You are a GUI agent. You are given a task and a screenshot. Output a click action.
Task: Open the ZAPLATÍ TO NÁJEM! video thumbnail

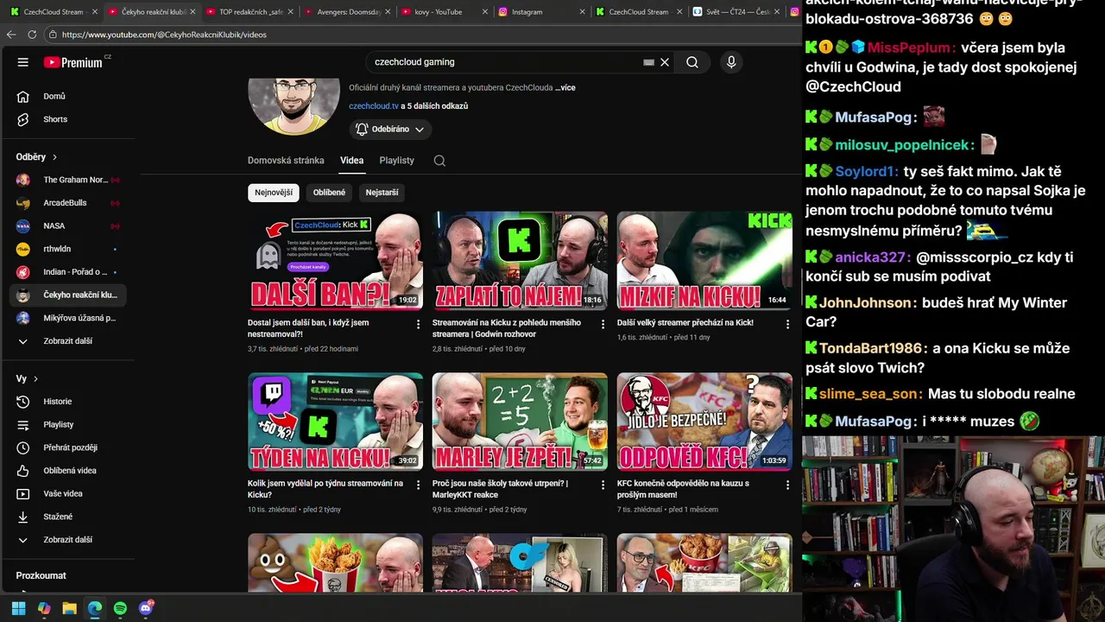pyautogui.click(x=520, y=261)
